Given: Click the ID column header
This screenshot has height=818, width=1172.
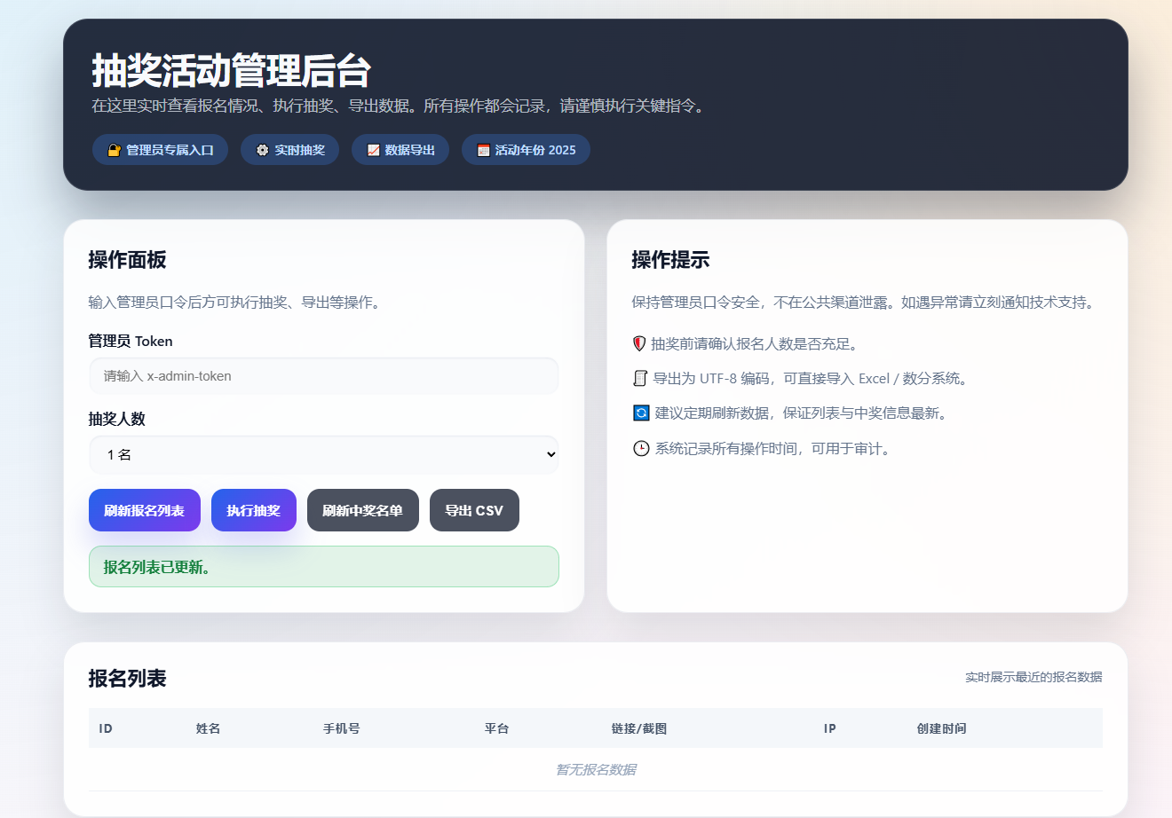Looking at the screenshot, I should (106, 728).
